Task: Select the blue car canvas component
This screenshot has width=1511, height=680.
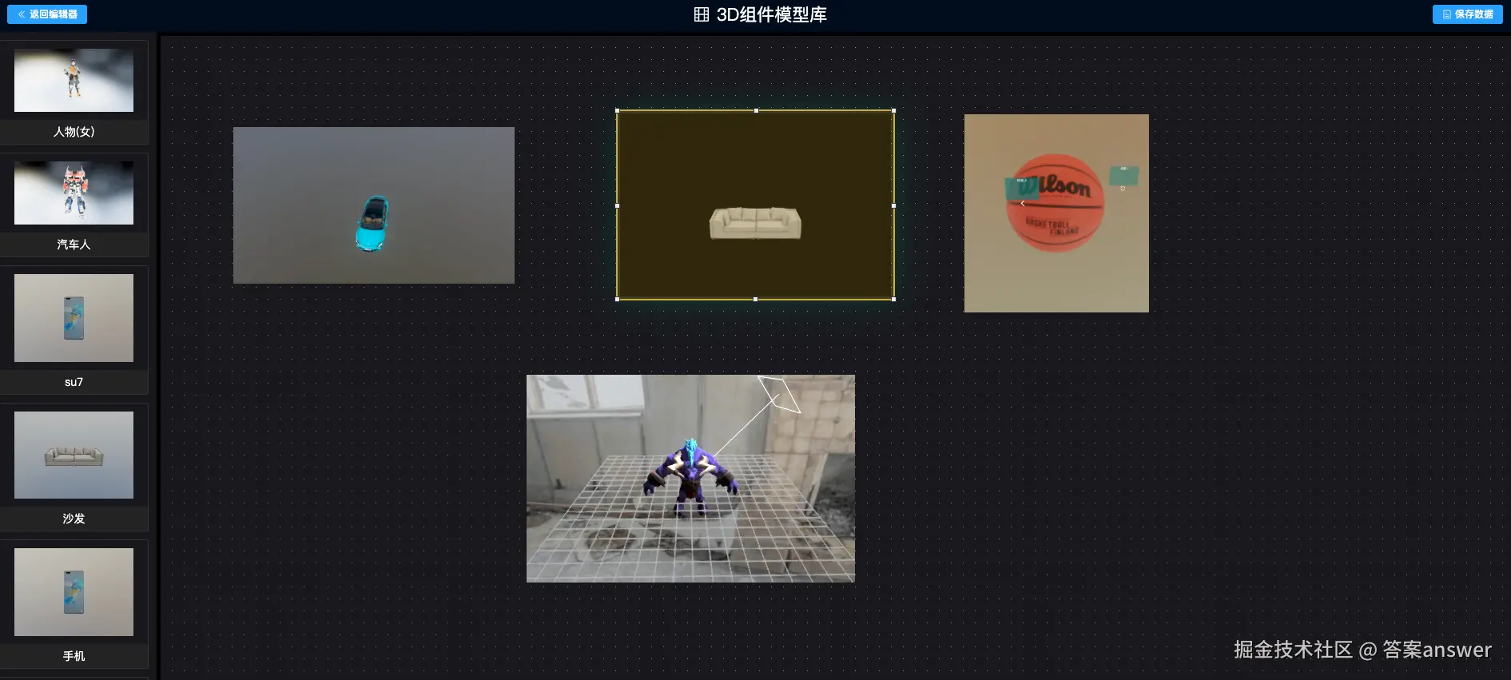Action: [x=374, y=205]
